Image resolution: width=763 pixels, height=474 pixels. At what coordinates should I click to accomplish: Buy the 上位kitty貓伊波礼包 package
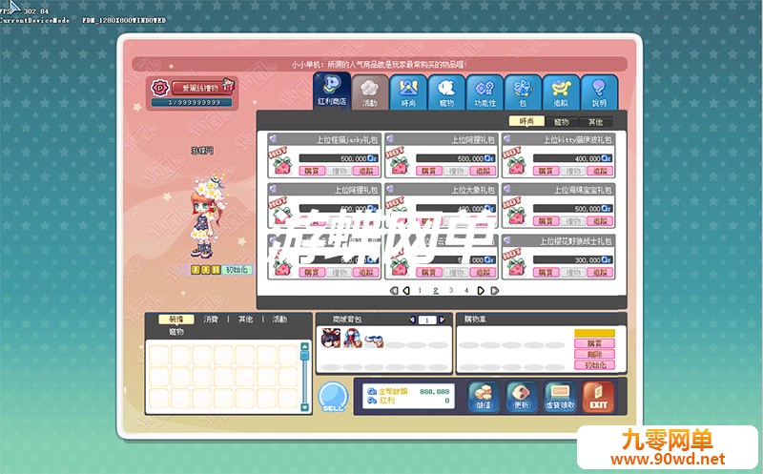pyautogui.click(x=546, y=171)
